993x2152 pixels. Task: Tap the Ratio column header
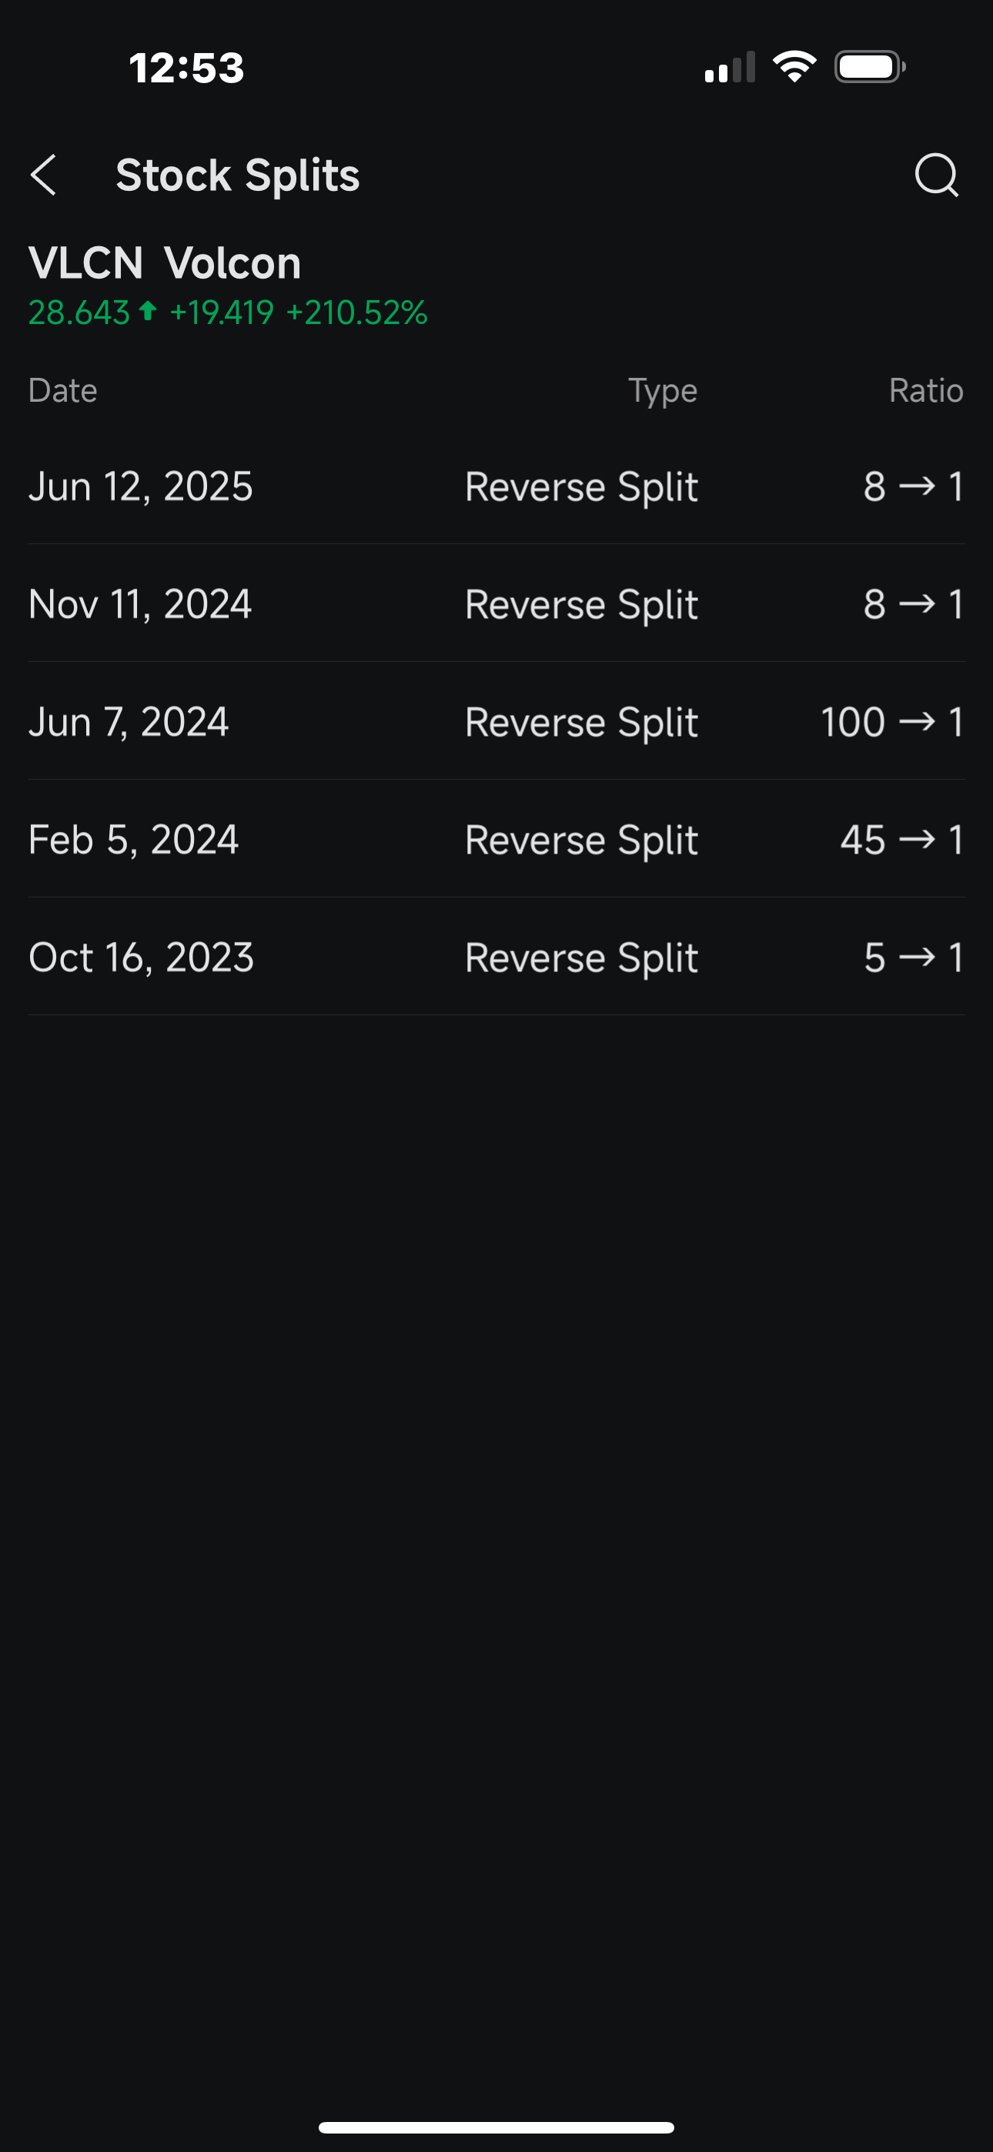(926, 391)
